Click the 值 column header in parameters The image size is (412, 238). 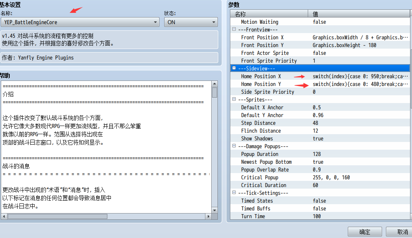tap(359, 14)
